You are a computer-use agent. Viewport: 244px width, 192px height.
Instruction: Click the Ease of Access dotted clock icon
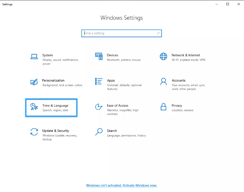pyautogui.click(x=99, y=107)
